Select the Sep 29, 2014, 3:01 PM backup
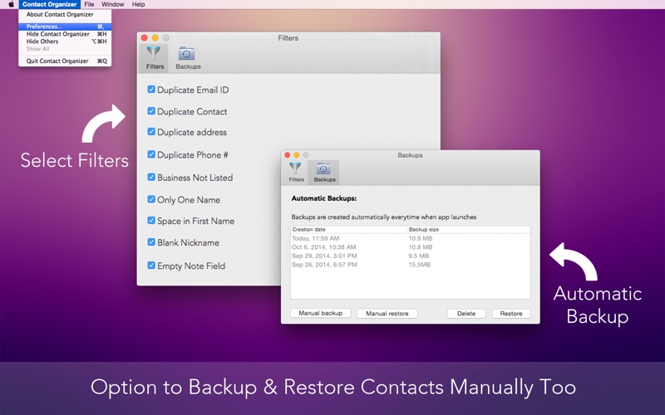 pyautogui.click(x=411, y=256)
